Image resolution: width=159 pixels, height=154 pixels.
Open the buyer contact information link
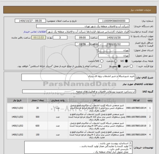35,32
